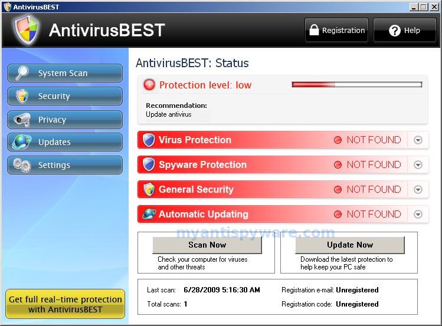Expand the Virus Protection details arrow
The height and width of the screenshot is (326, 442).
[x=418, y=140]
